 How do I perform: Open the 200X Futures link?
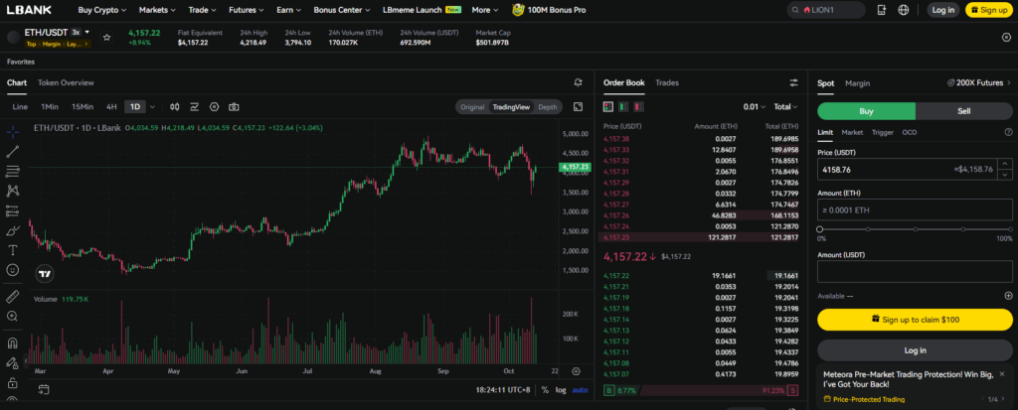[x=976, y=83]
